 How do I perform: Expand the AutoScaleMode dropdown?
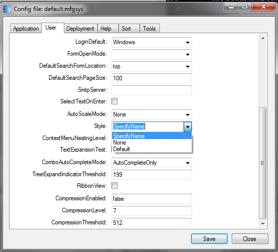coord(188,114)
